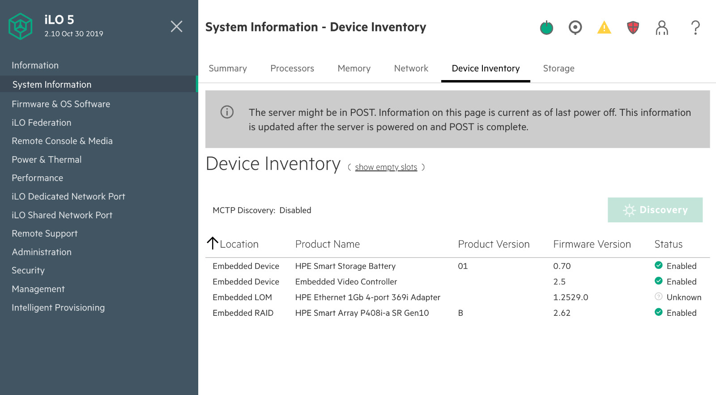Switch to the Storage tab
The image size is (716, 395).
pyautogui.click(x=559, y=68)
